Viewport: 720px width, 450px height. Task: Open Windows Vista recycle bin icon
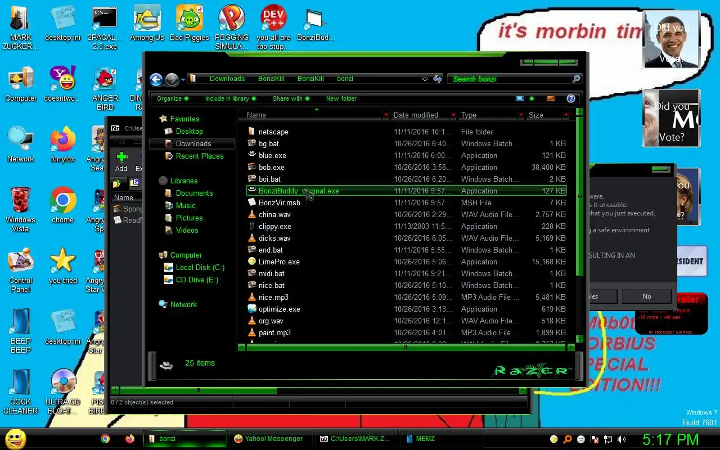point(21,209)
